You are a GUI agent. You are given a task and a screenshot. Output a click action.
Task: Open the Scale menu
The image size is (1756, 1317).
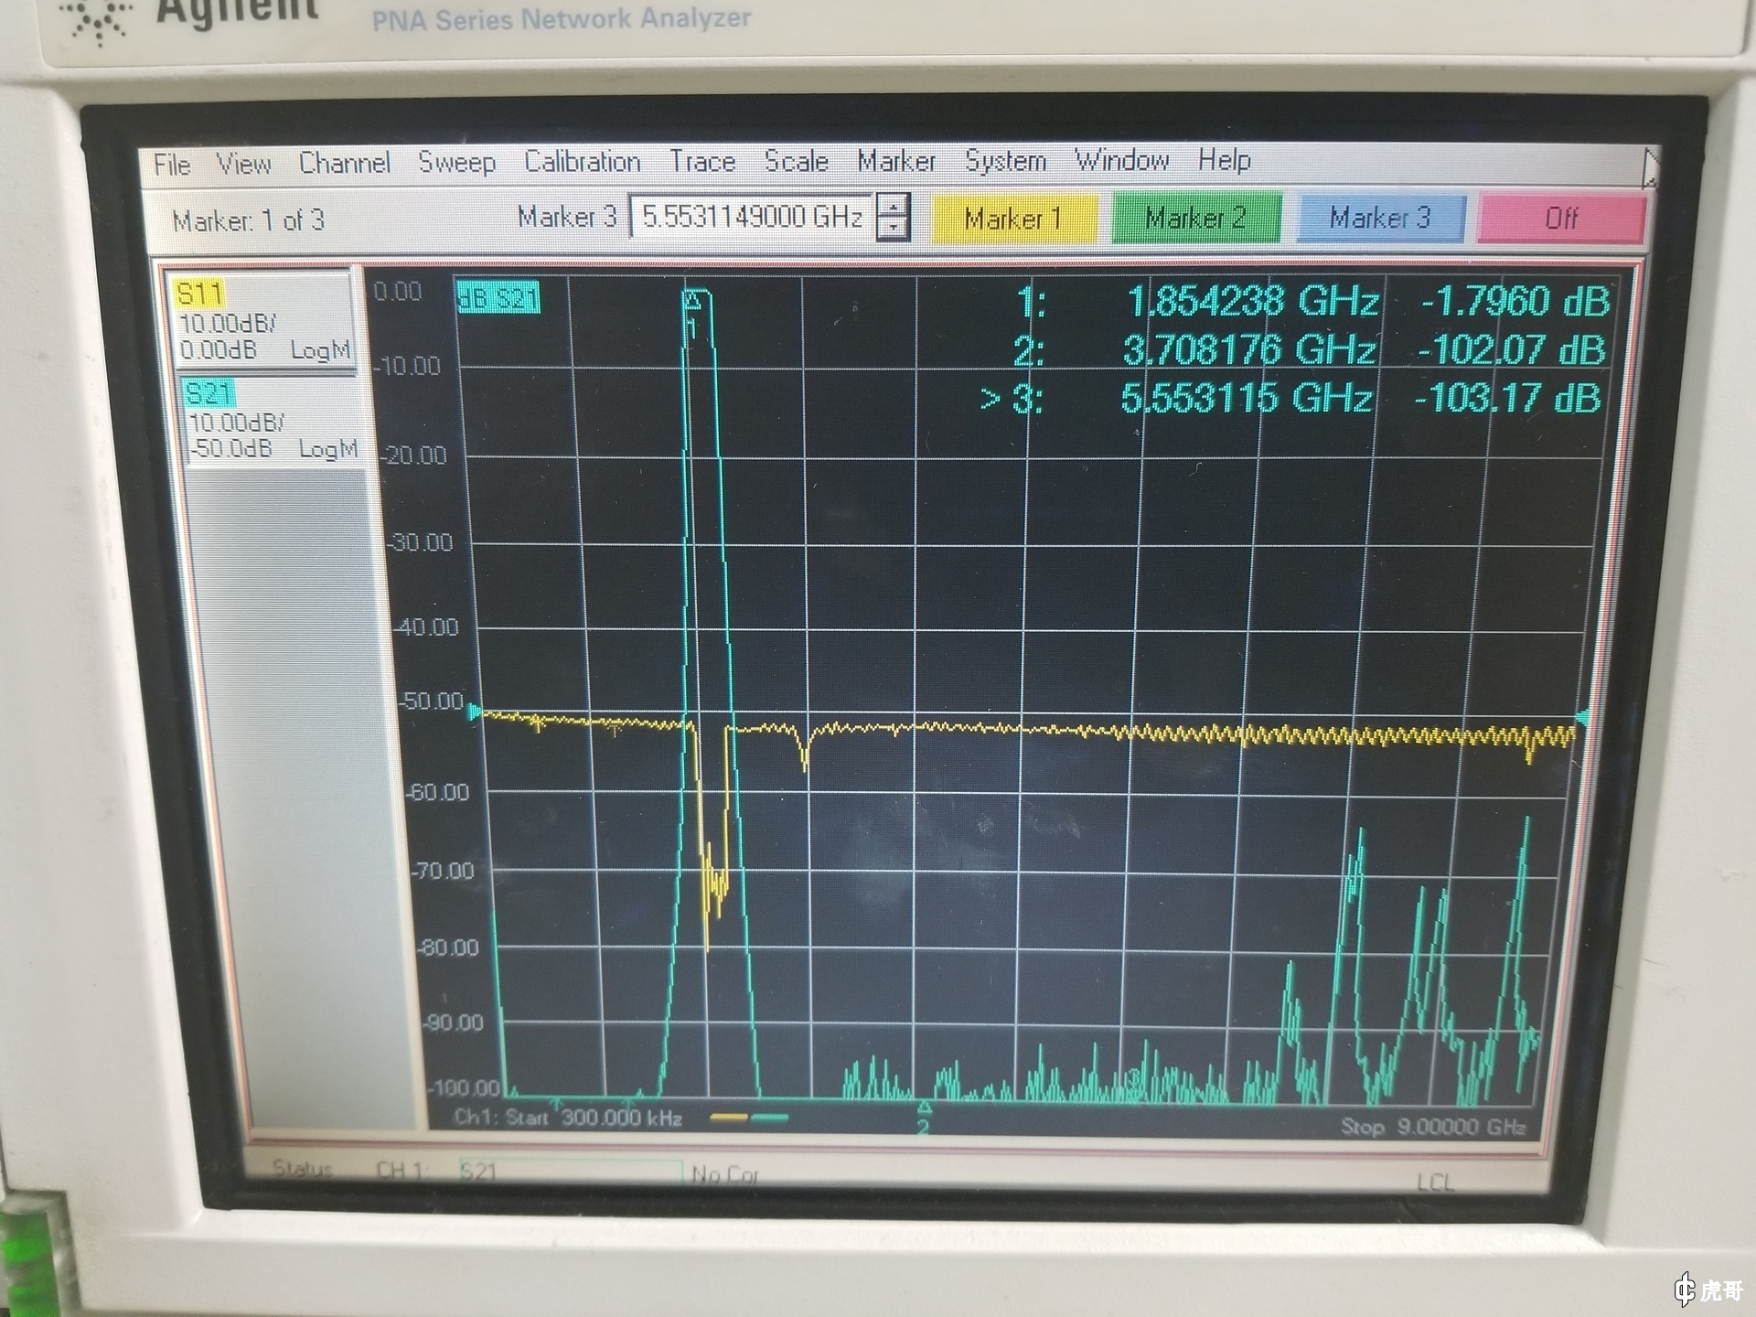pyautogui.click(x=796, y=161)
